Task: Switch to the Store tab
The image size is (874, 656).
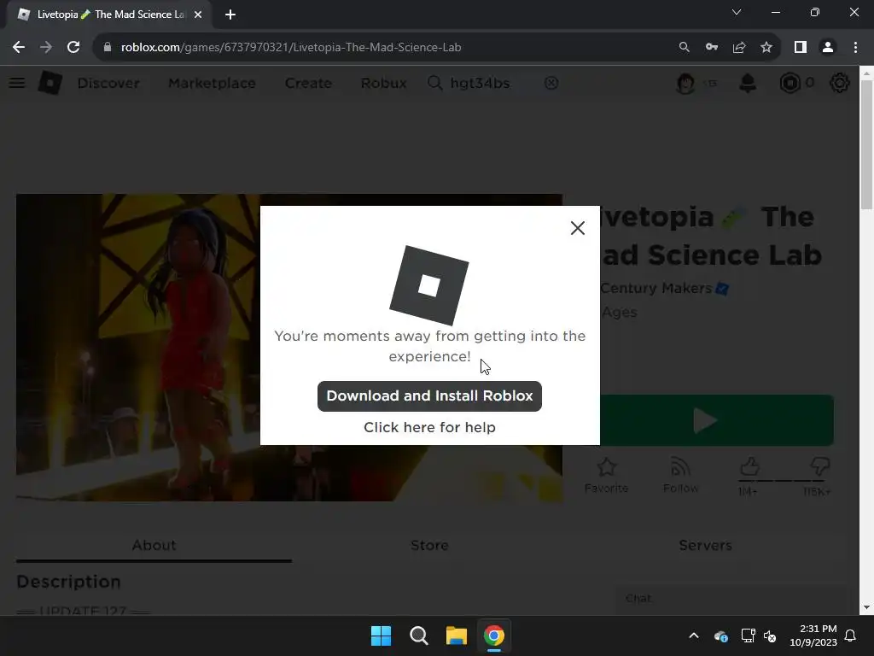Action: click(x=429, y=545)
